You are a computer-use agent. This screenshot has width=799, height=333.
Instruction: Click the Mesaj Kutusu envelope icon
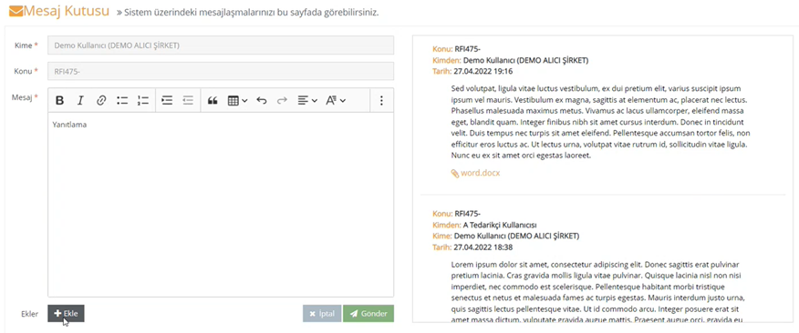pos(16,11)
